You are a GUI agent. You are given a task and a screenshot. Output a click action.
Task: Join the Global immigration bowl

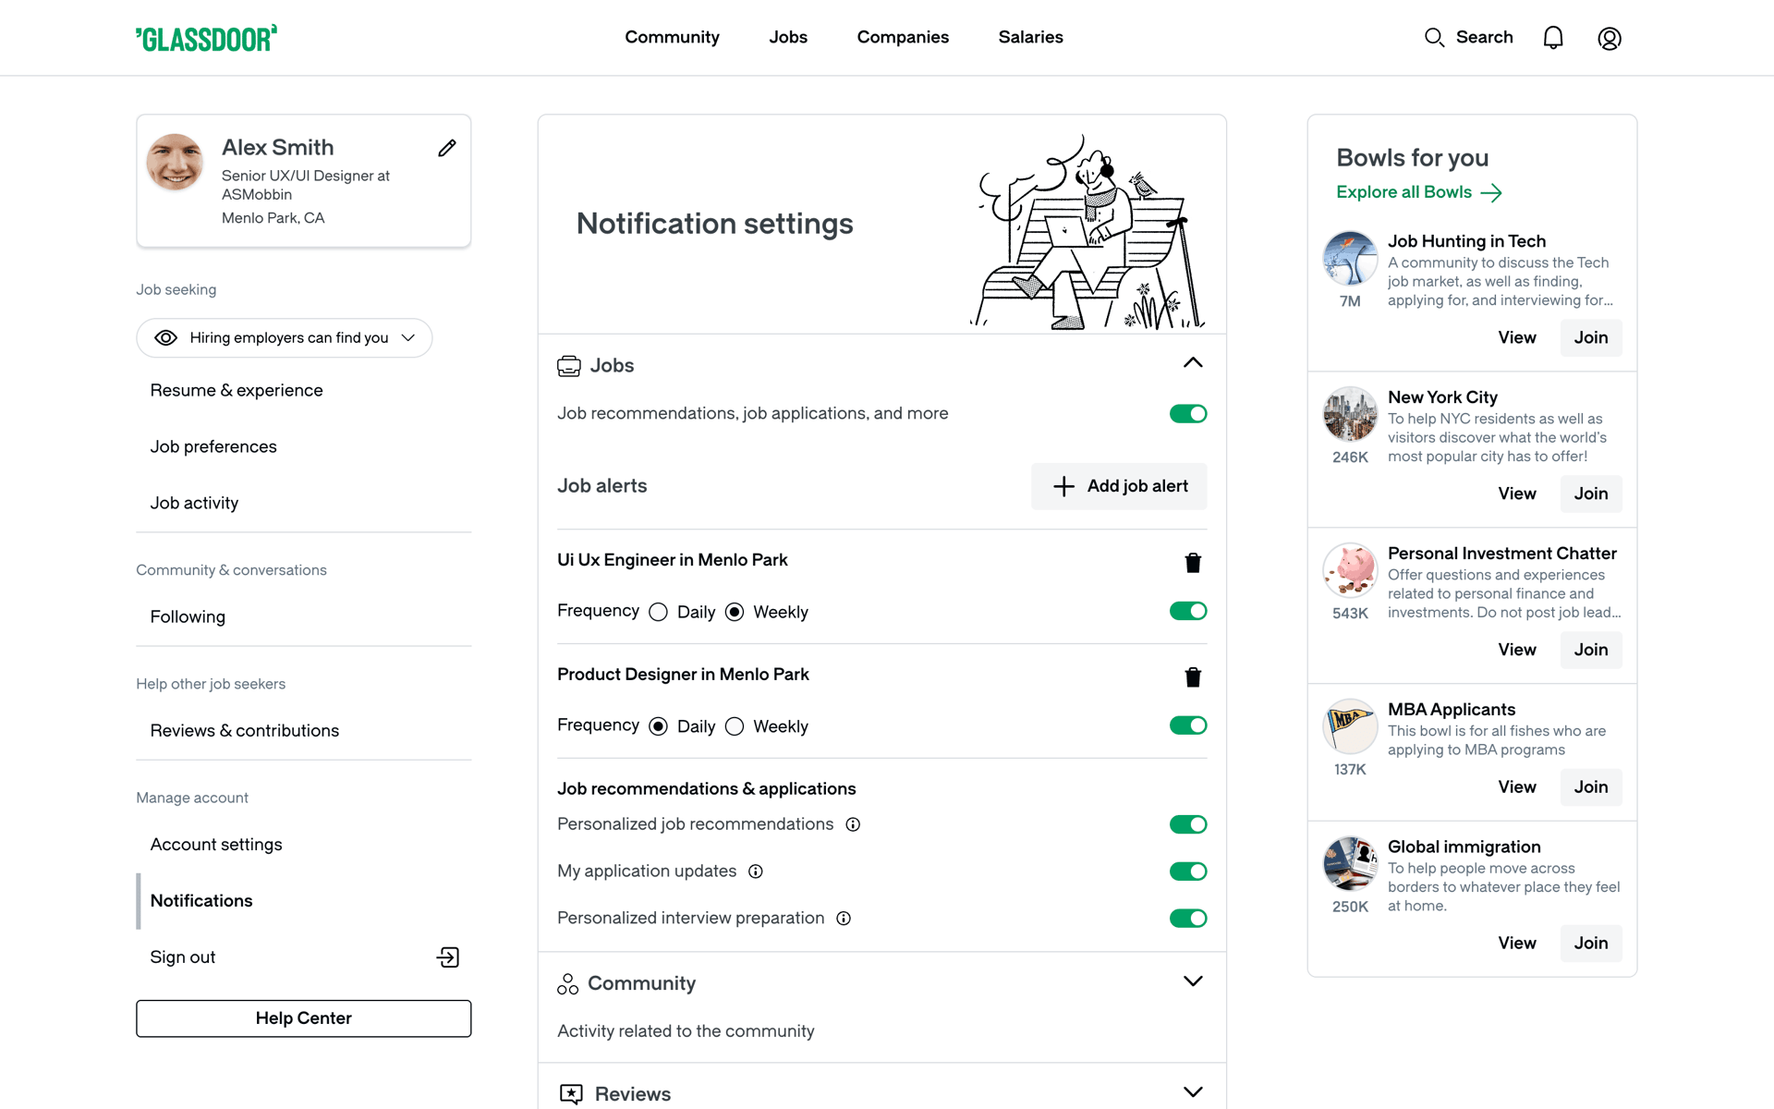1591,944
